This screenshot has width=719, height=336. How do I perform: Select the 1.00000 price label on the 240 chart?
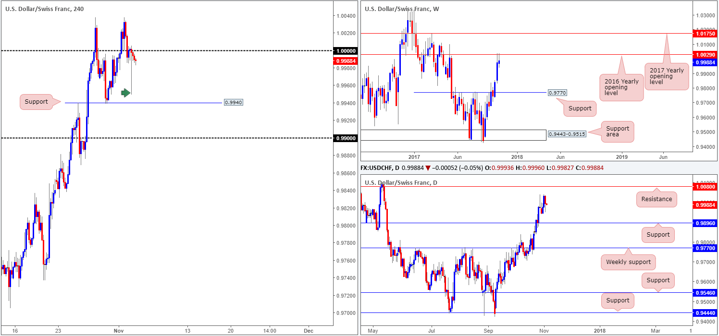point(345,50)
